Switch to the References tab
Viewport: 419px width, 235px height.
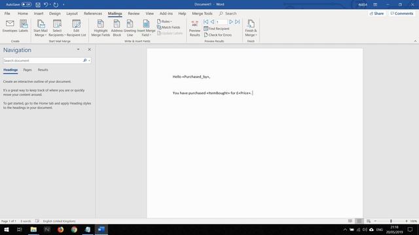tap(93, 13)
